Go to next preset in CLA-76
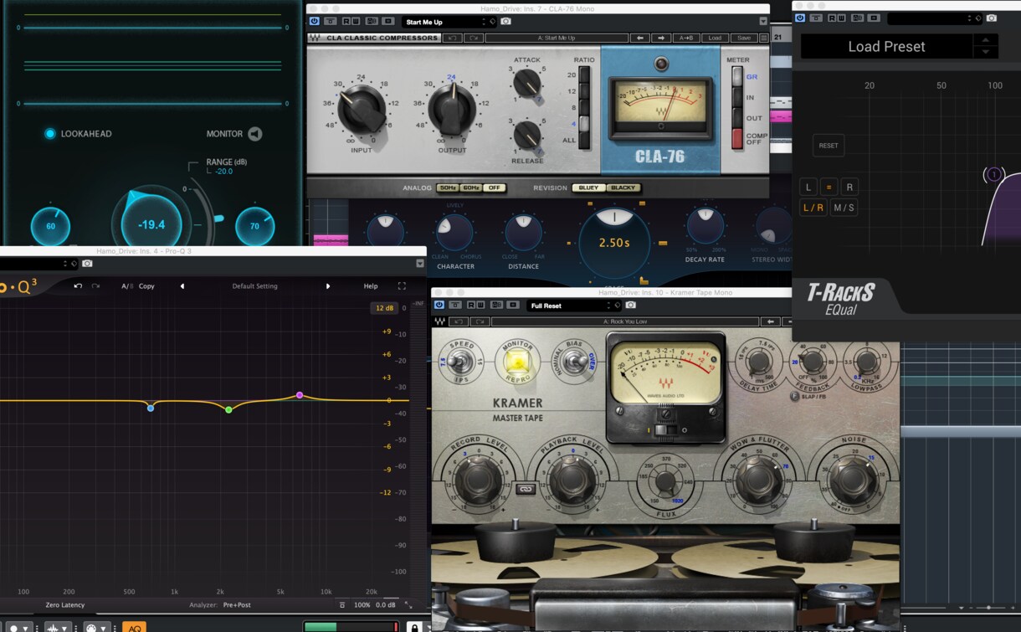The height and width of the screenshot is (632, 1021). click(661, 39)
